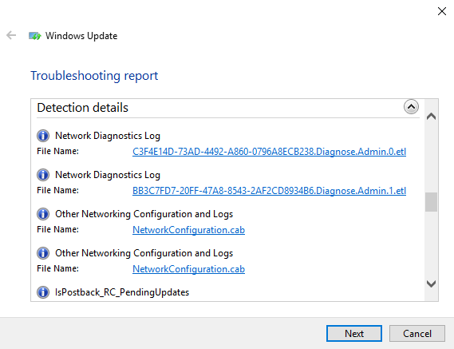Viewport: 454px width, 349px height.
Task: Open C3F4E14D Diagnose.Admin.0.etl file link
Action: 269,152
